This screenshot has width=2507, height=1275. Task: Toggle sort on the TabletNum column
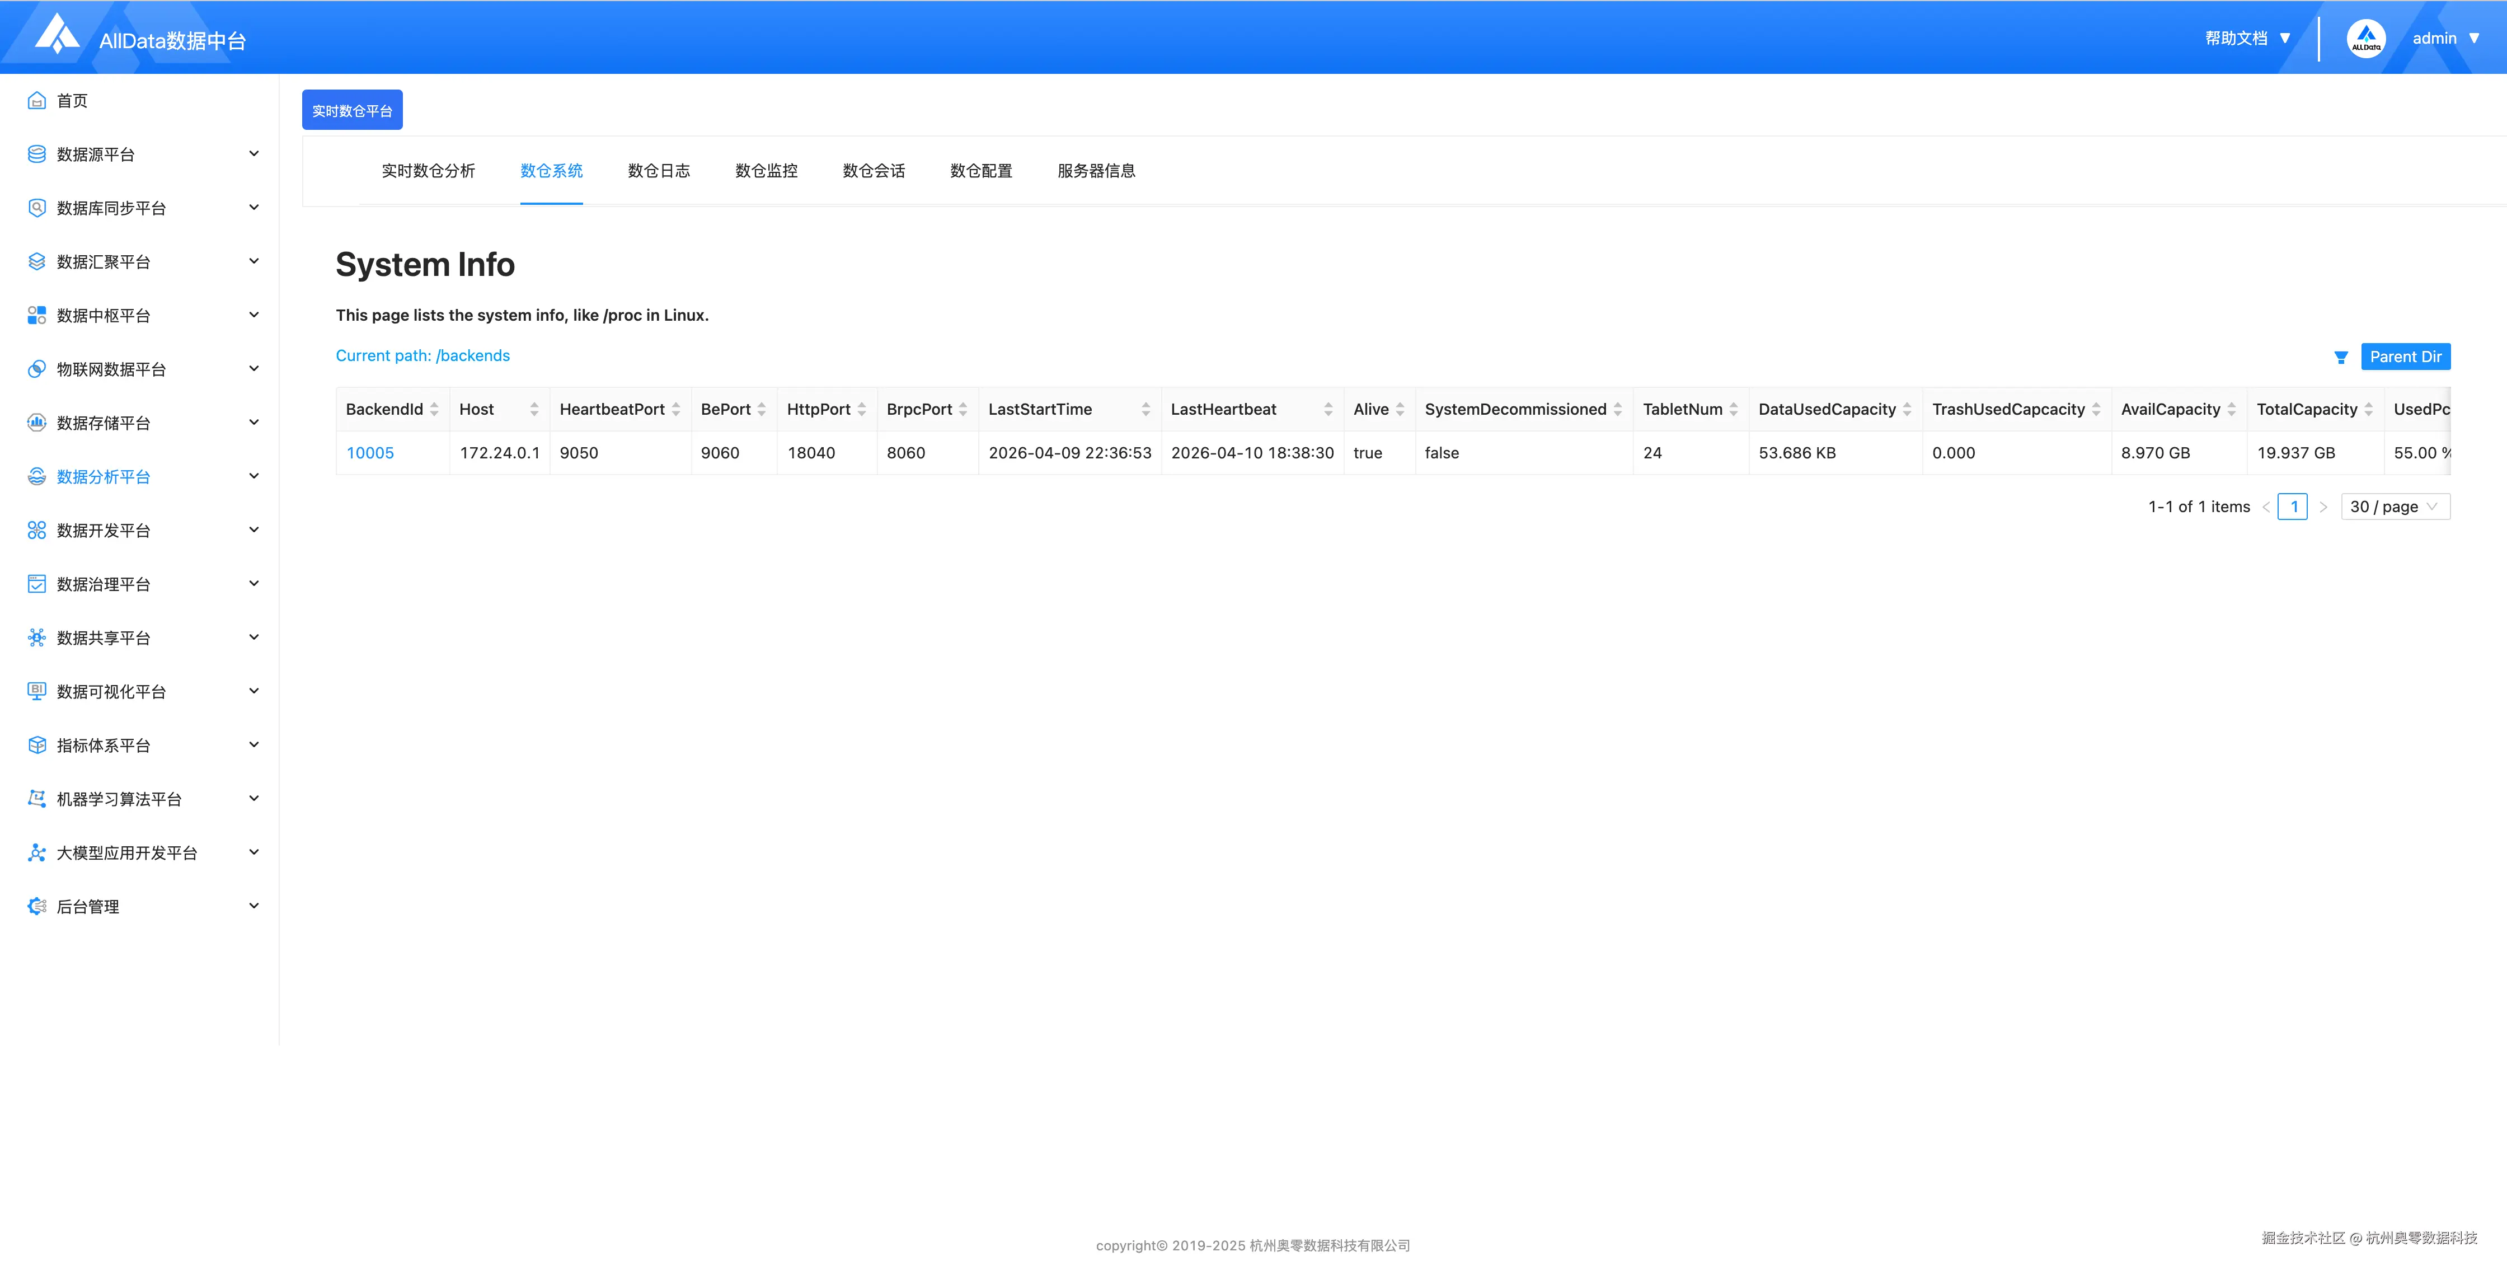tap(1733, 410)
